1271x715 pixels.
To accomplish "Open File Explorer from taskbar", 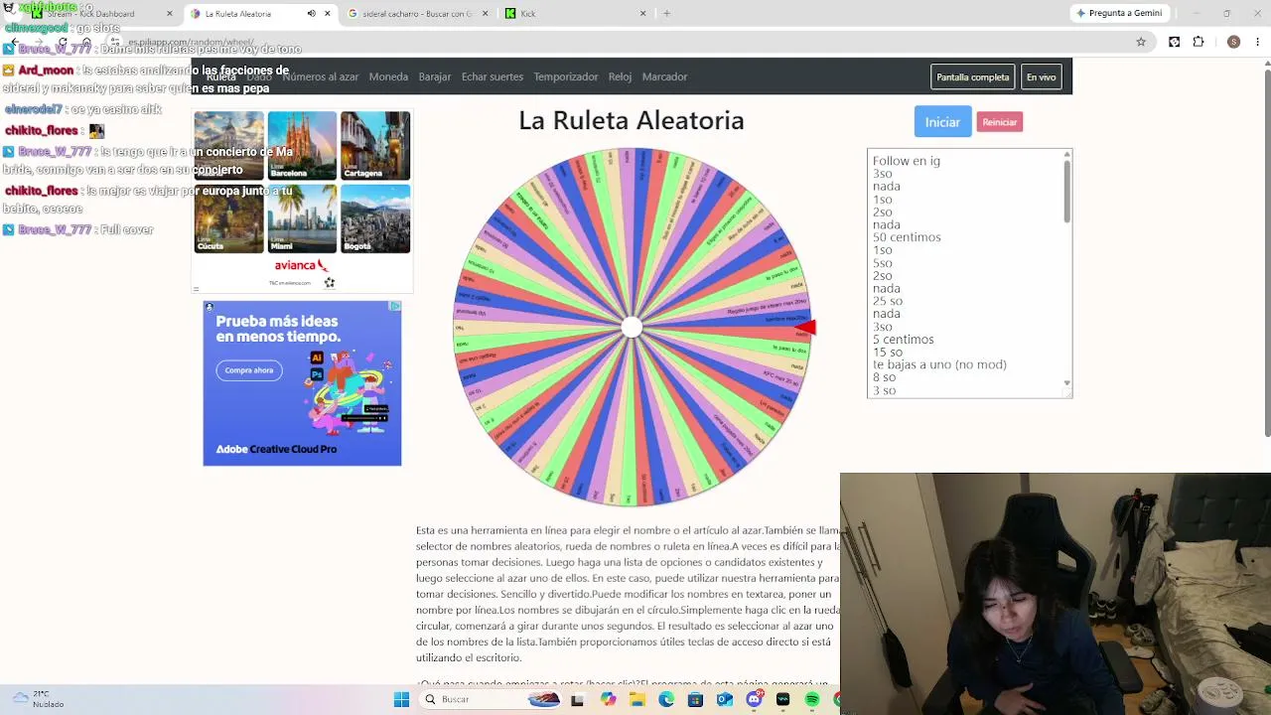I will pos(636,699).
